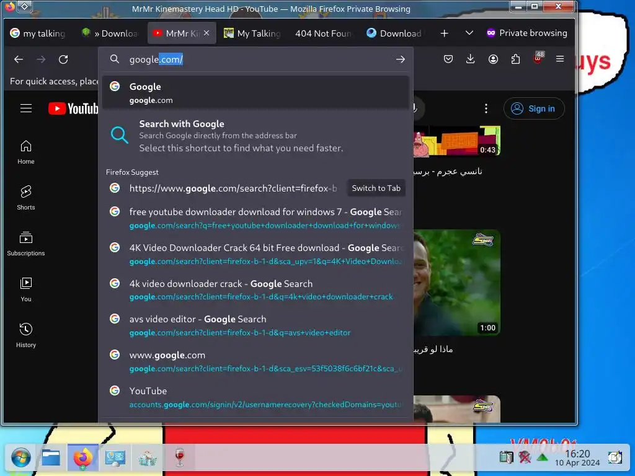This screenshot has width=635, height=476.
Task: Click the crossed-out red tray icon
Action: coord(525,457)
